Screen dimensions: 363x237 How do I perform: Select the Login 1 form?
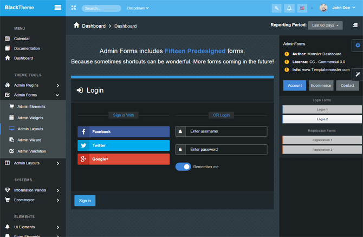(322, 110)
